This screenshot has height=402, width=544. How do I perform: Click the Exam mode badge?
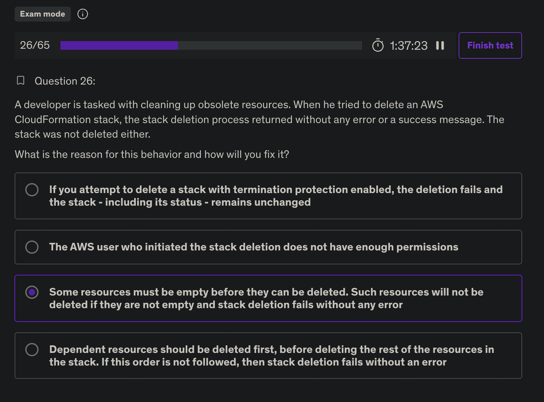coord(43,14)
